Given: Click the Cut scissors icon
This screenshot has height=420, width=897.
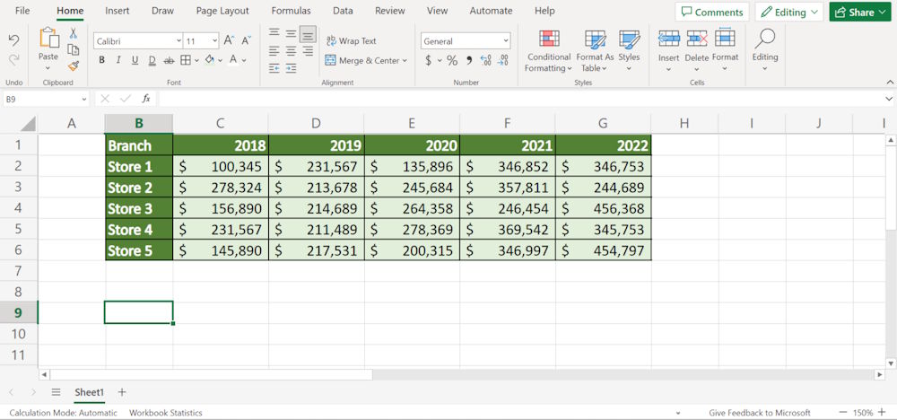Looking at the screenshot, I should [x=74, y=33].
